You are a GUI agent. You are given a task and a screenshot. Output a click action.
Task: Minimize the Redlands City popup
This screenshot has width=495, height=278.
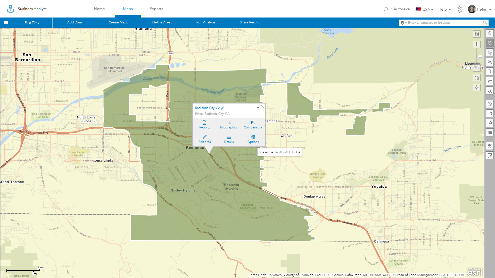(258, 107)
